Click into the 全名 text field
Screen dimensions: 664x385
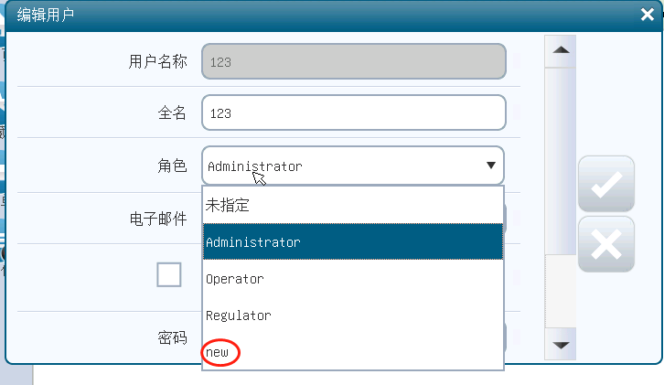353,113
